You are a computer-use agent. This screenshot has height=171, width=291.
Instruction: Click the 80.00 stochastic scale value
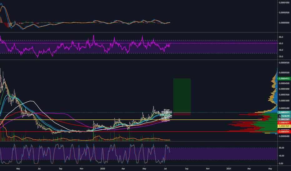tap(282, 148)
